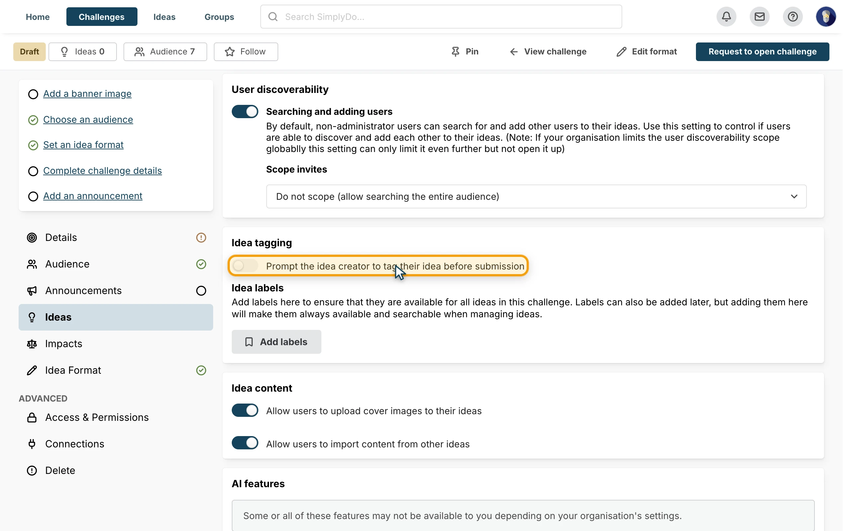Click the Delete warning circle icon
The height and width of the screenshot is (531, 850).
(32, 471)
